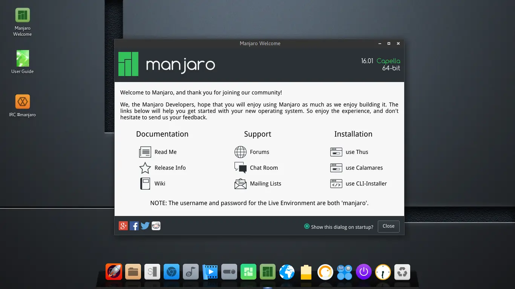Open the Read Me link

click(166, 152)
